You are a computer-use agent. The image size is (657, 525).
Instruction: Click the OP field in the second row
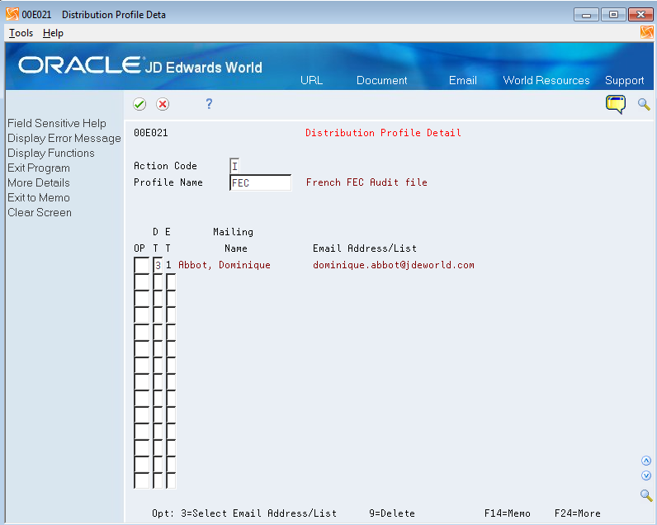pyautogui.click(x=142, y=282)
